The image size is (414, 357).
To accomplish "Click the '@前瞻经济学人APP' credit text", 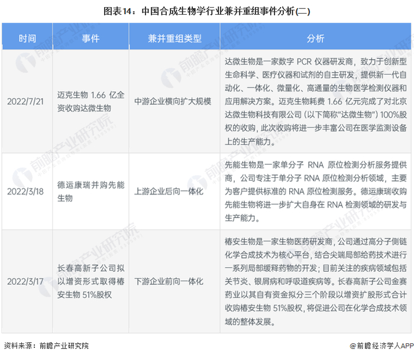I will [381, 346].
